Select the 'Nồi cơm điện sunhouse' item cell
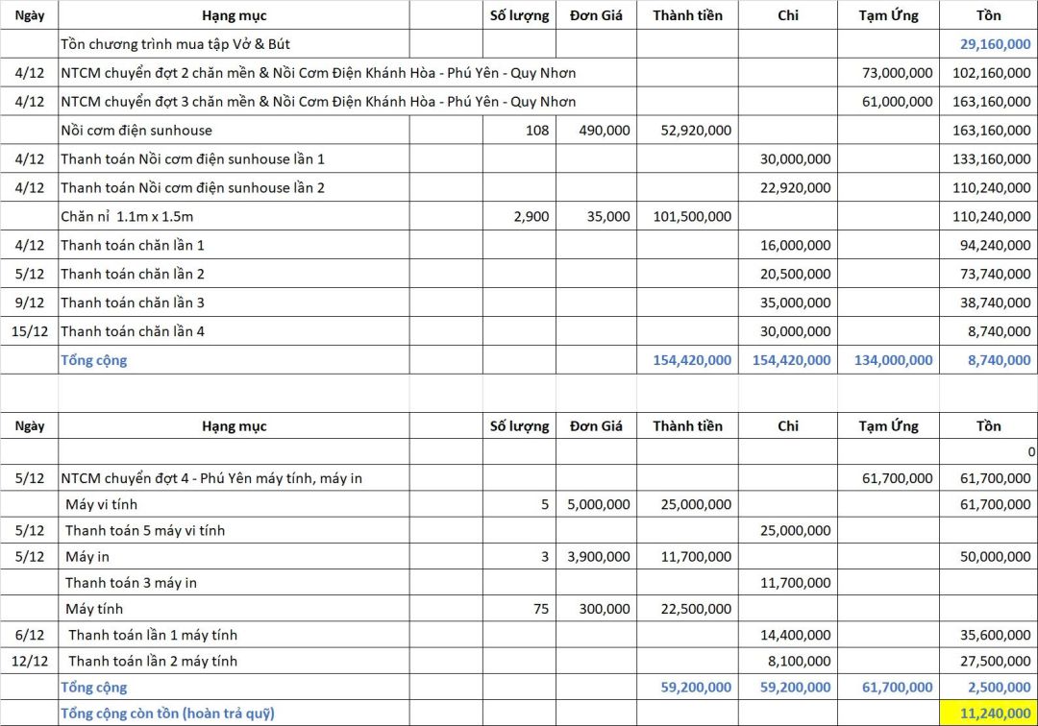Image resolution: width=1038 pixels, height=726 pixels. click(x=136, y=130)
